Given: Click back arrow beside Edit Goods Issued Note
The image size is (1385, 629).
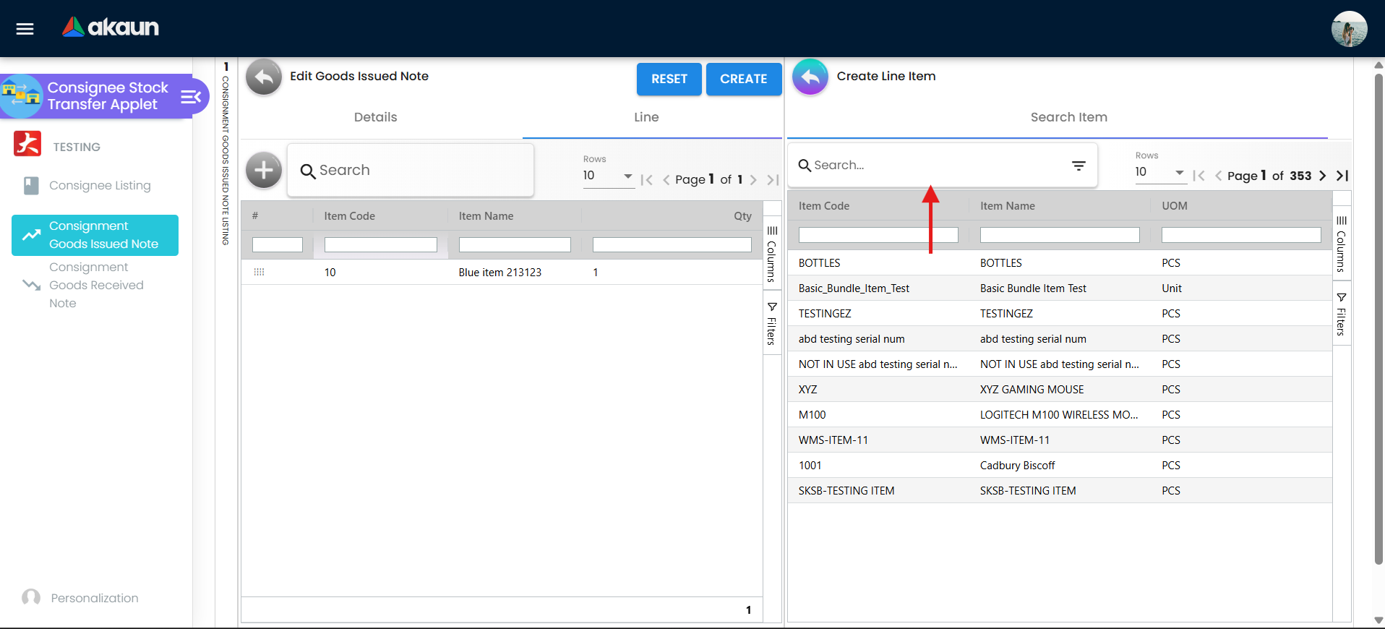Looking at the screenshot, I should click(x=264, y=77).
